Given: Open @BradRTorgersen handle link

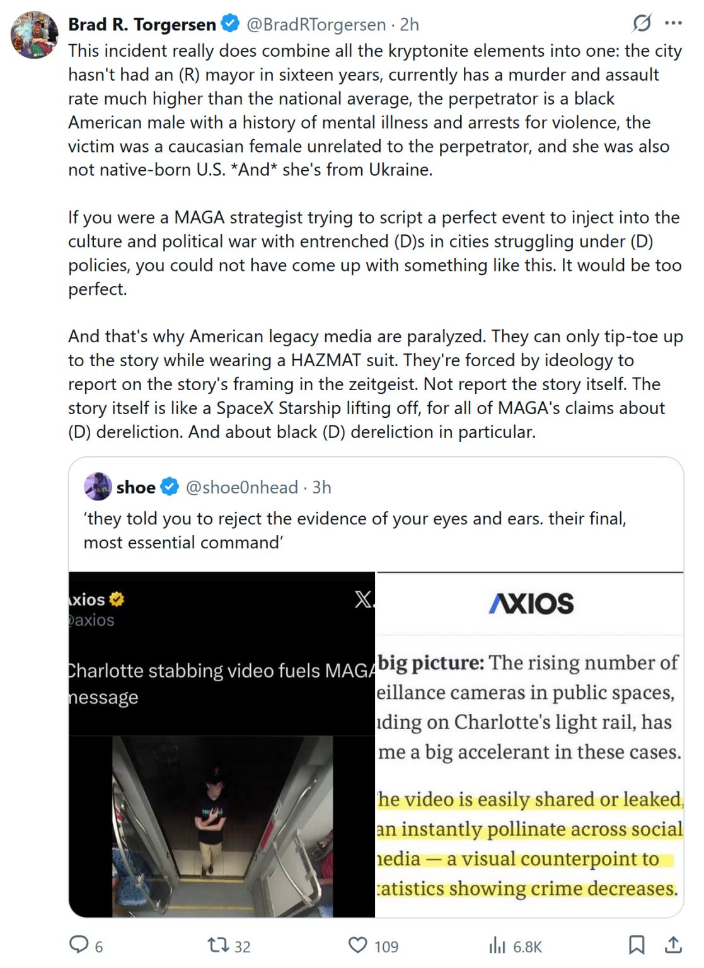Looking at the screenshot, I should coord(316,25).
